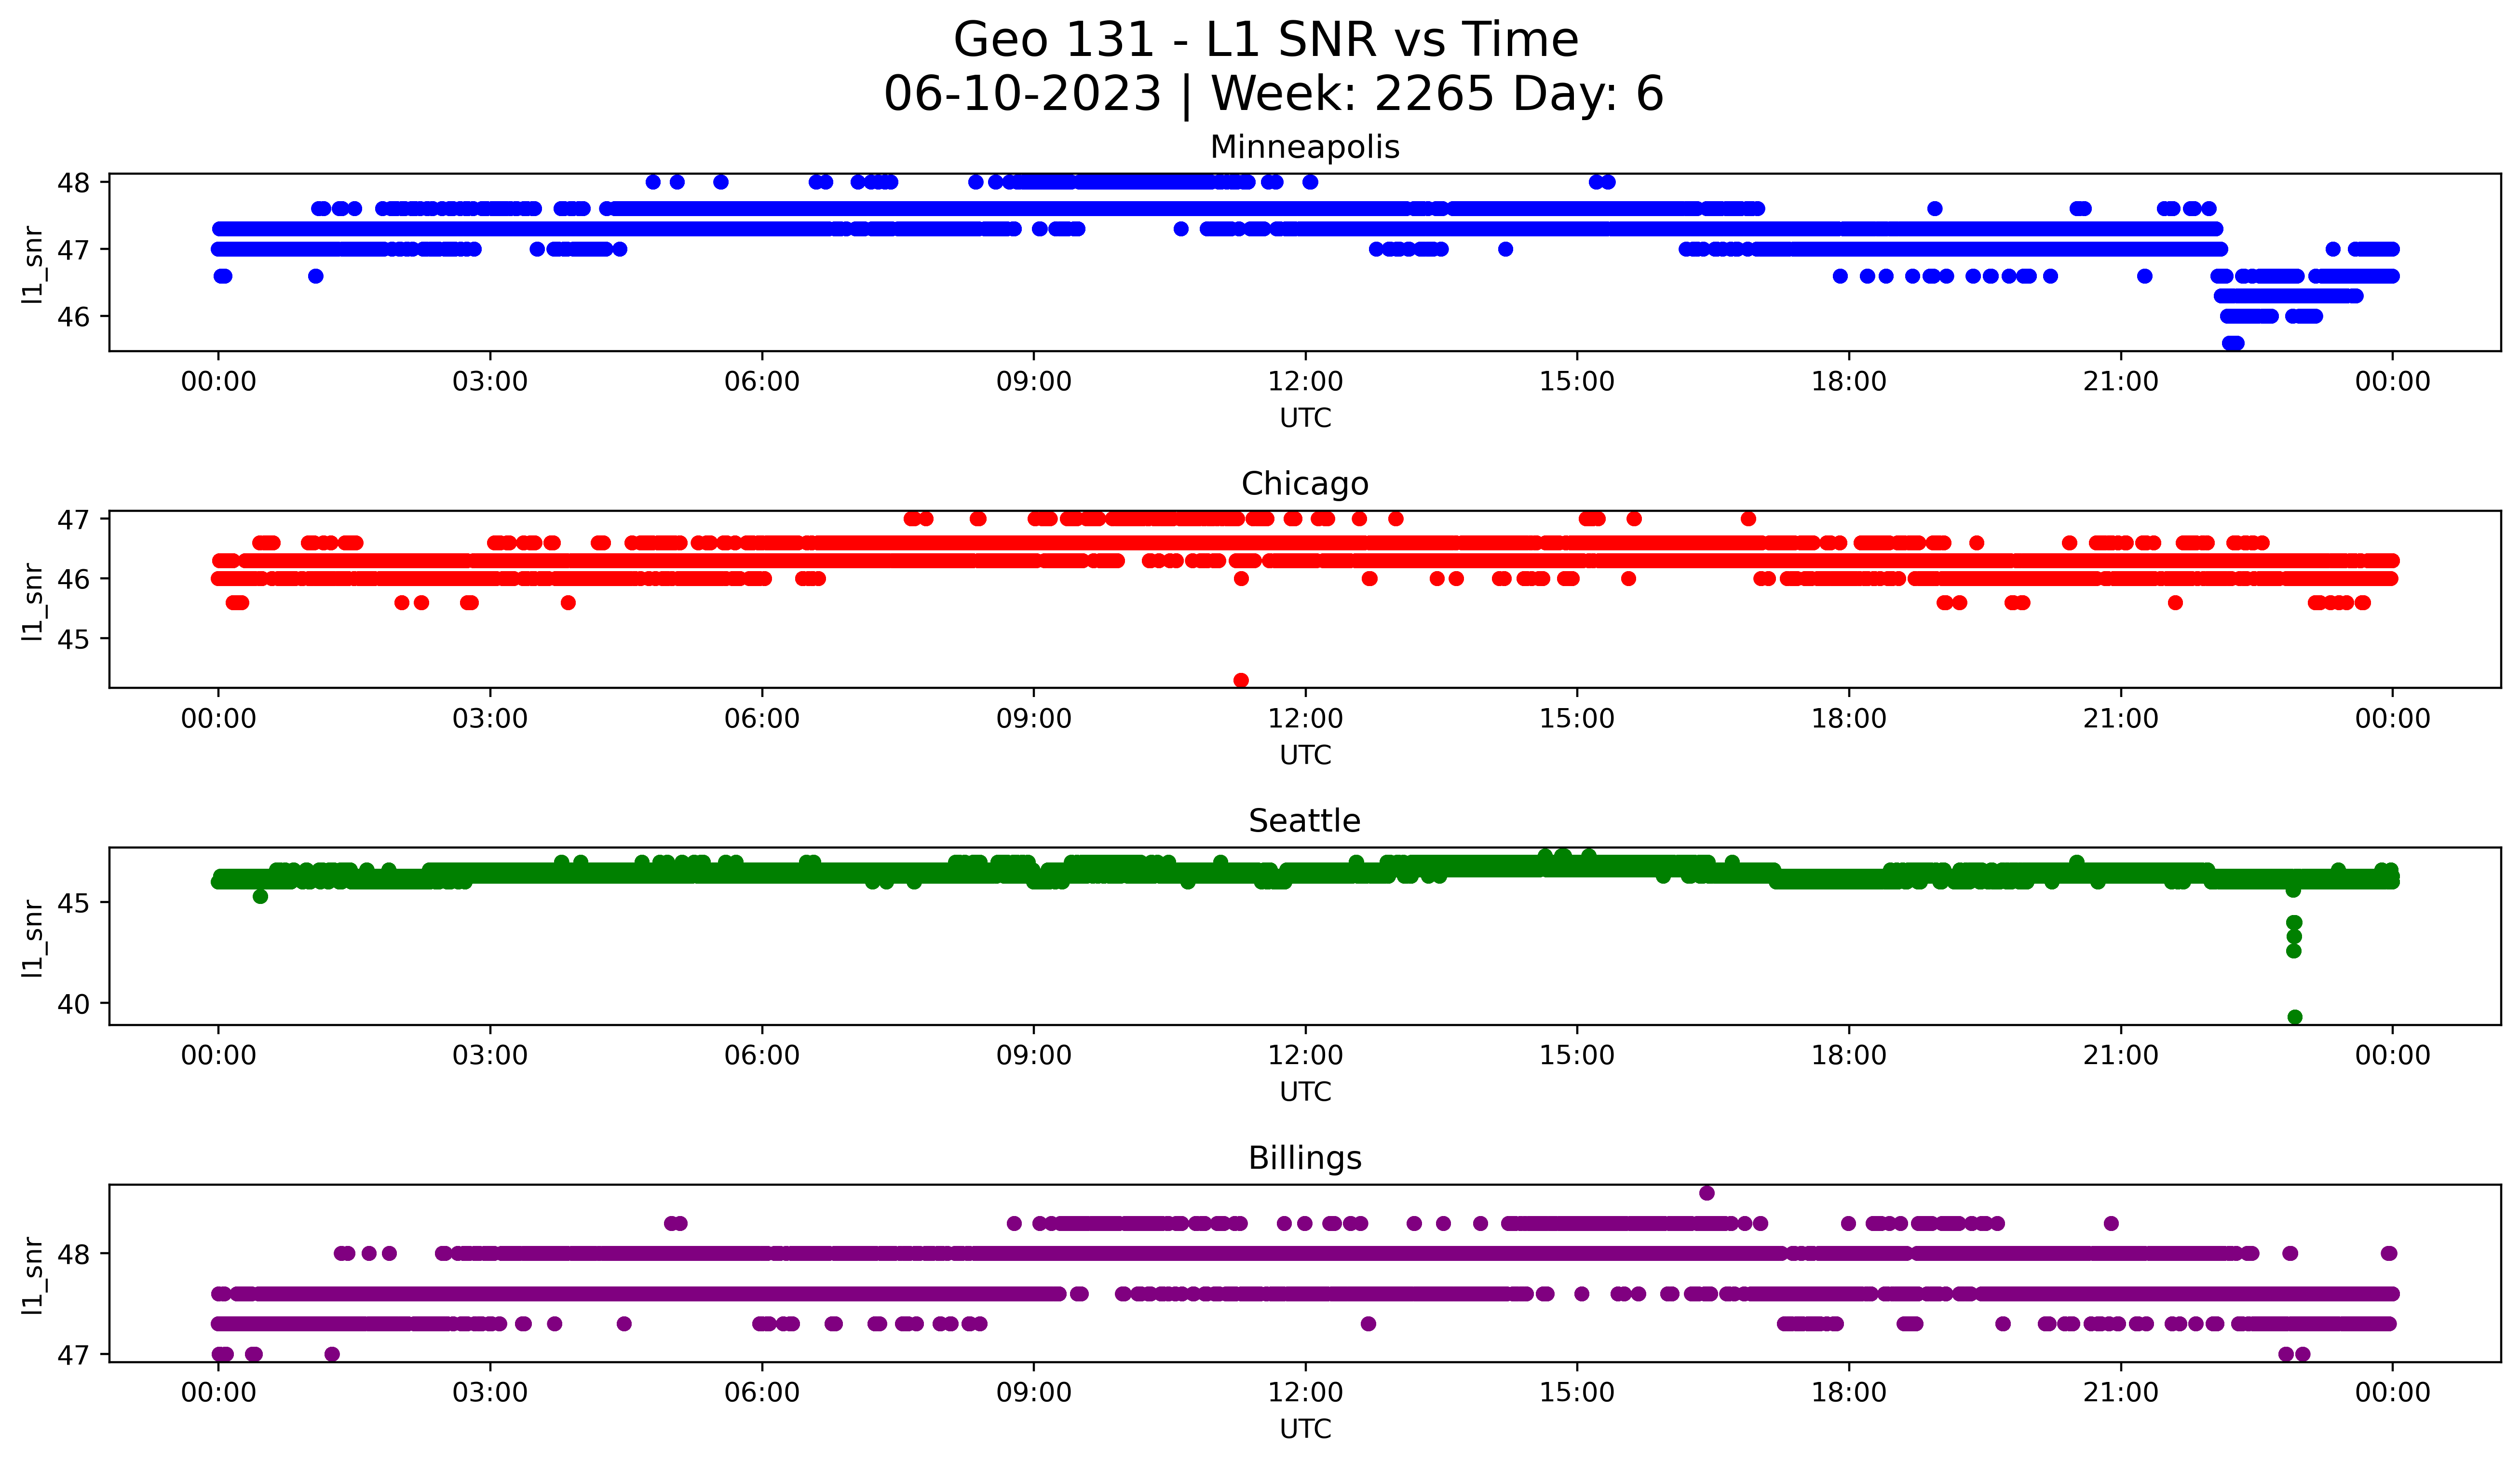Image resolution: width=2520 pixels, height=1463 pixels.
Task: Click the y-axis value 47 on Billings plot
Action: click(74, 1355)
